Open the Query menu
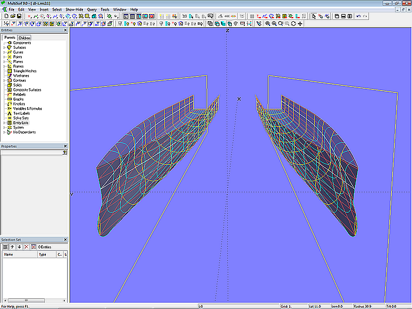This screenshot has height=309, width=412. point(92,9)
